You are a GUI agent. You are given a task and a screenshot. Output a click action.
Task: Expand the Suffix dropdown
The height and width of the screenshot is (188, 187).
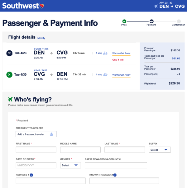(x=160, y=150)
